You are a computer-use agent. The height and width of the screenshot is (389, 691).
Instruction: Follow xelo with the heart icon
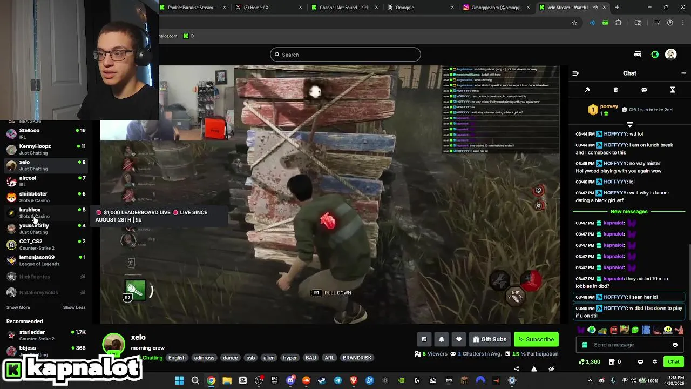tap(459, 339)
